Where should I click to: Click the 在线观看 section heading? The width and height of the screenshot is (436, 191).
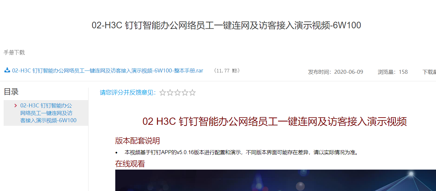point(130,164)
